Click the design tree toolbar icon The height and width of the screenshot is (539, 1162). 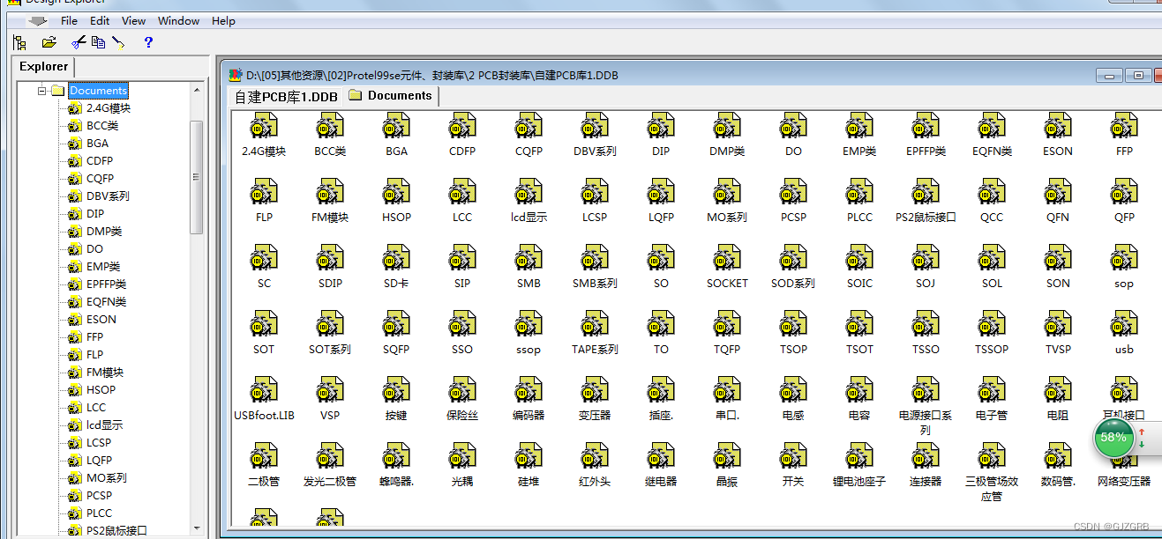[20, 41]
